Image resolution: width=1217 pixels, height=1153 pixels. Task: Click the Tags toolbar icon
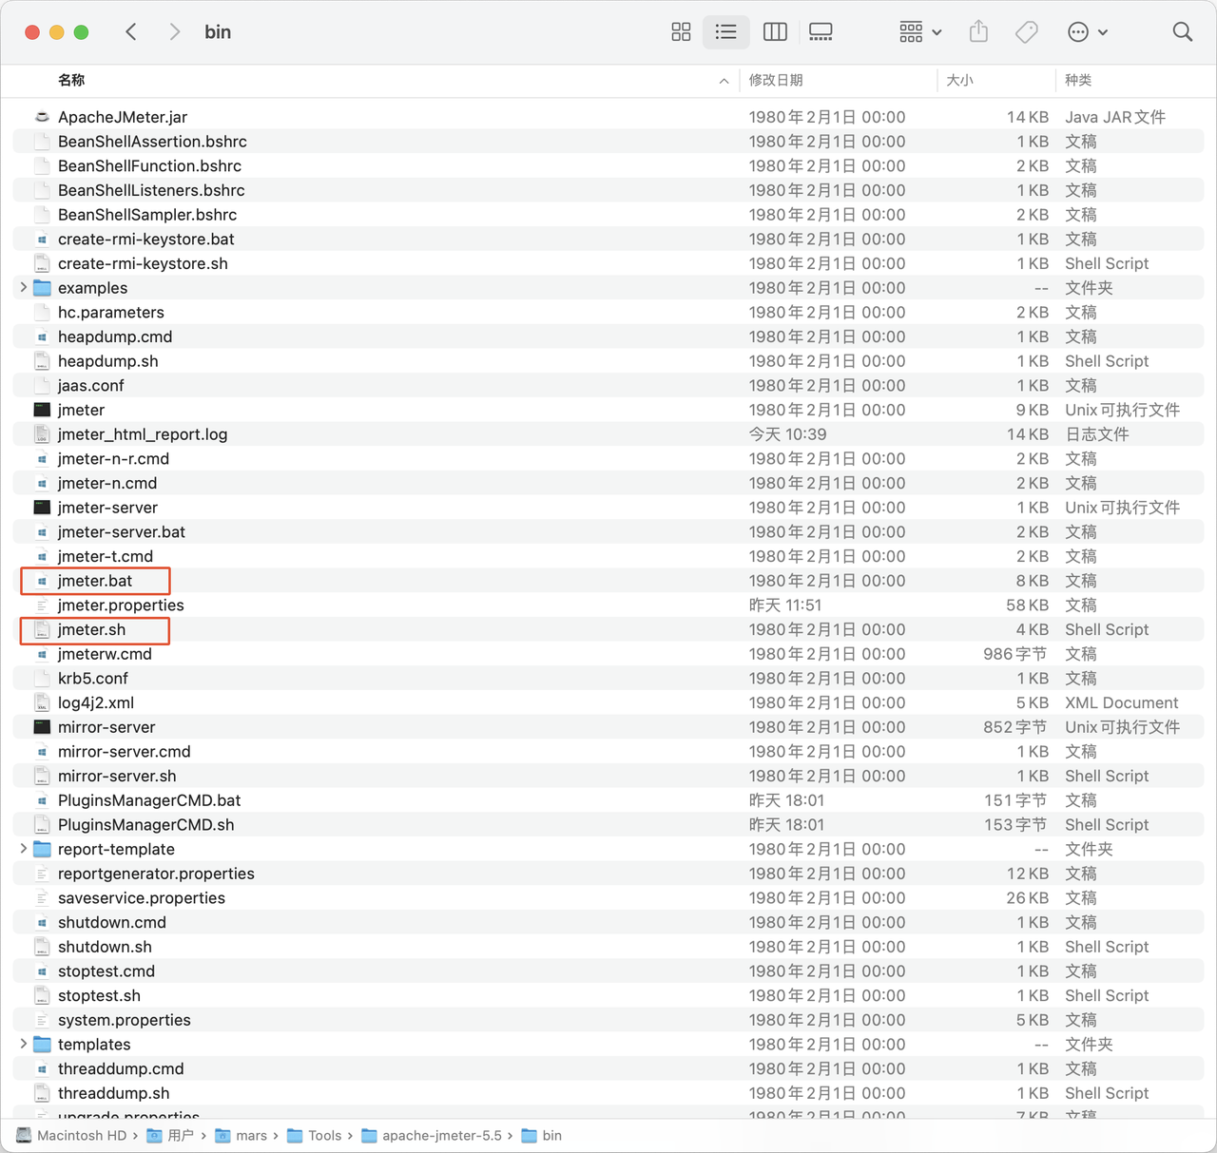[x=1027, y=32]
